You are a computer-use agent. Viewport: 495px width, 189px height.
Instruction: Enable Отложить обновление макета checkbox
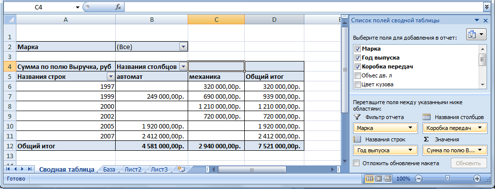[x=356, y=163]
